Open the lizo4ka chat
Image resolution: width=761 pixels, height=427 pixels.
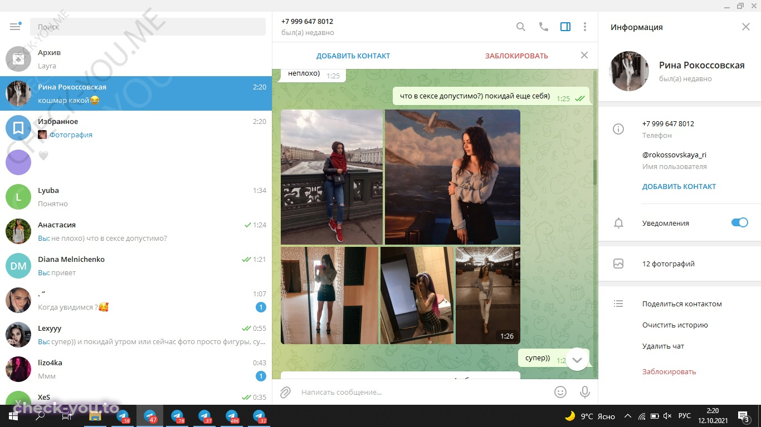(x=136, y=369)
